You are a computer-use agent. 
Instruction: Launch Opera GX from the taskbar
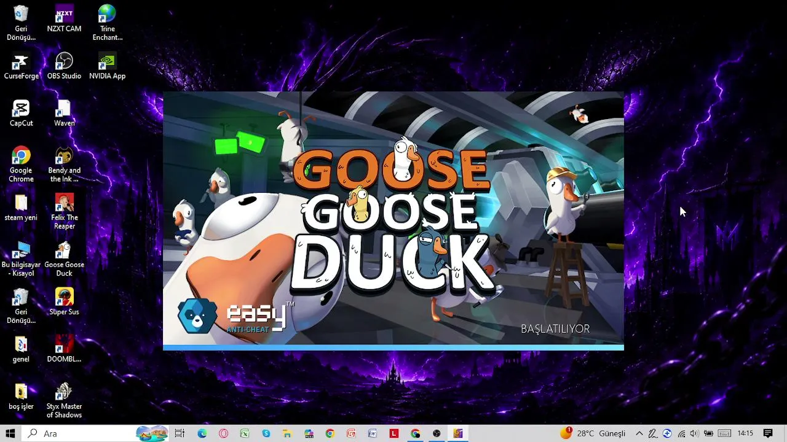223,433
